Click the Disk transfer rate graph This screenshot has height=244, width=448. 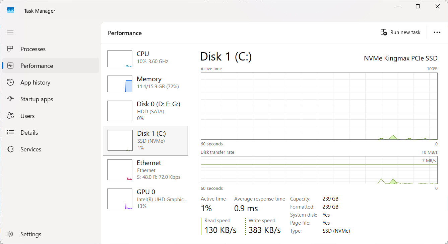(x=318, y=170)
